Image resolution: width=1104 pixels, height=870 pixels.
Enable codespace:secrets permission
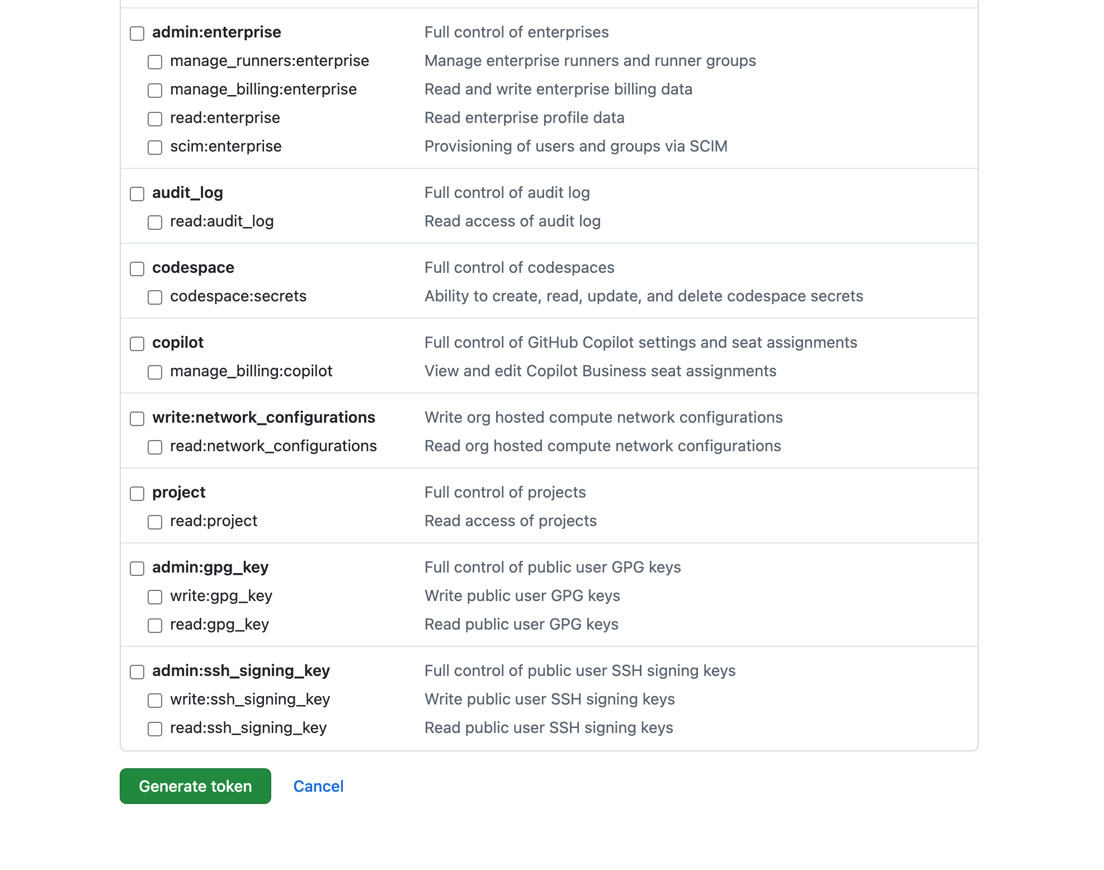click(x=155, y=297)
